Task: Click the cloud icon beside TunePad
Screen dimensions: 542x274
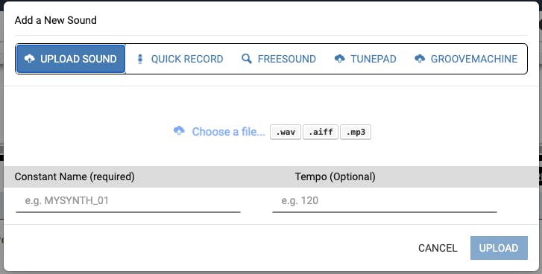Action: 339,59
